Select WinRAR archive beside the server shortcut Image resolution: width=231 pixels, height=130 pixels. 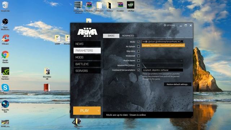[x=89, y=5]
